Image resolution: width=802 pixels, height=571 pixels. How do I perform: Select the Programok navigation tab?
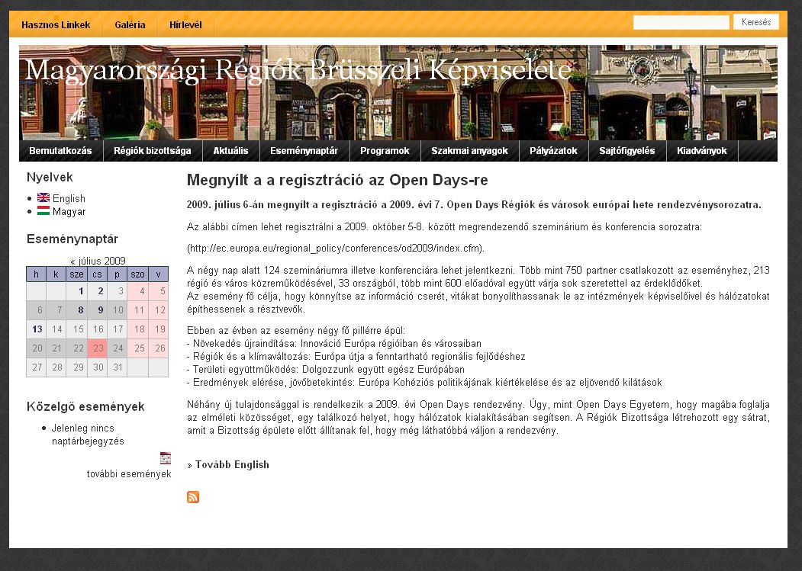click(385, 151)
